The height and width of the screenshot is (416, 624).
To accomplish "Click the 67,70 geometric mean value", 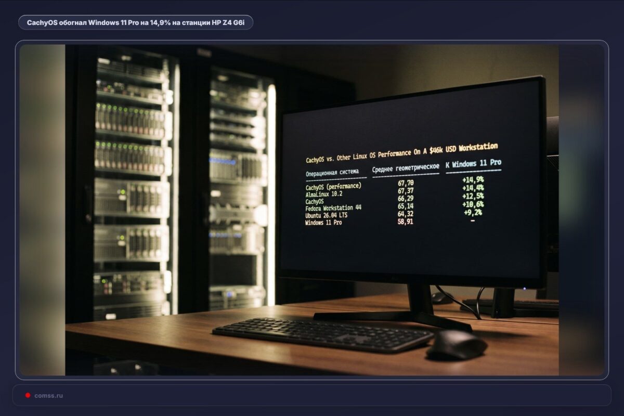I will point(406,183).
